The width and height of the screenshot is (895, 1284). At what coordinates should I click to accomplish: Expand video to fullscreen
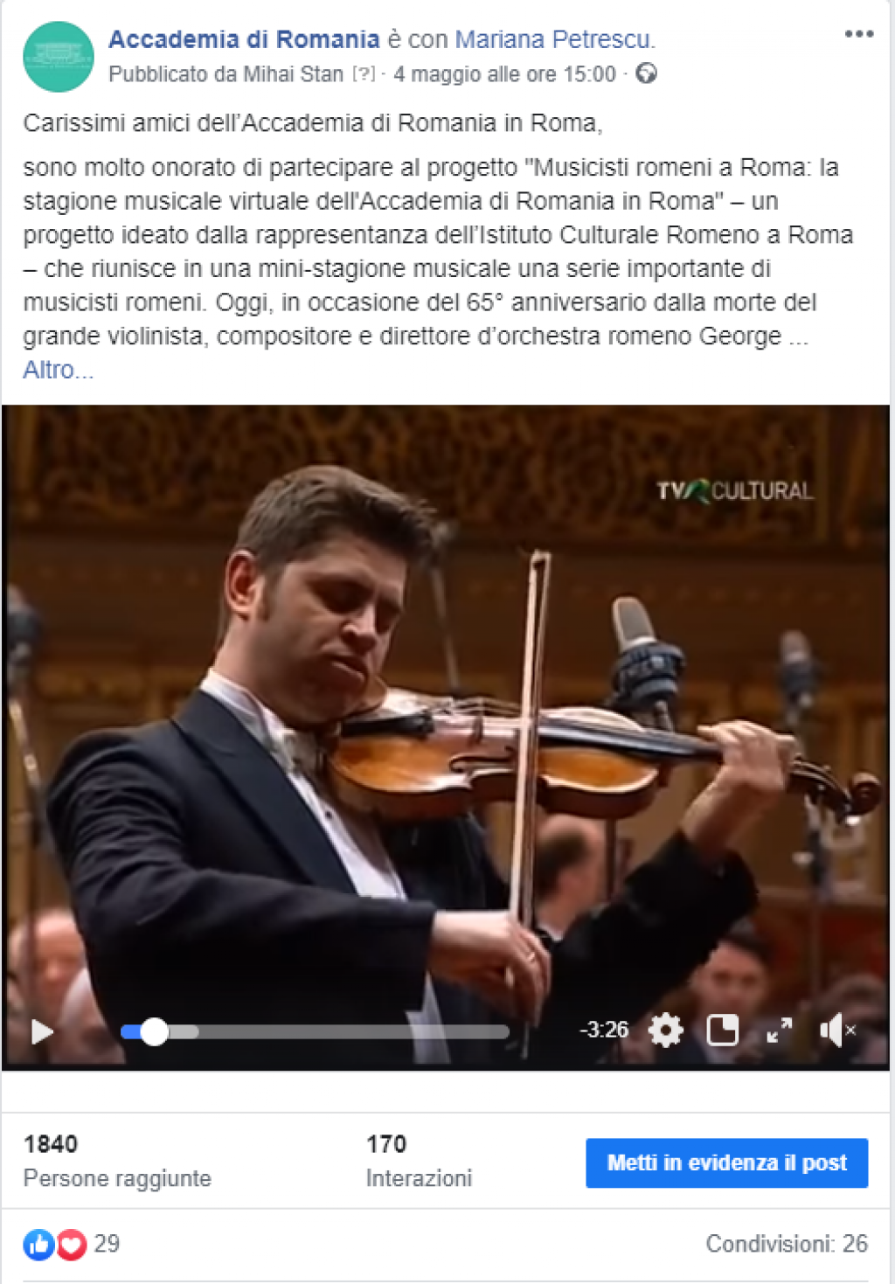click(779, 1031)
